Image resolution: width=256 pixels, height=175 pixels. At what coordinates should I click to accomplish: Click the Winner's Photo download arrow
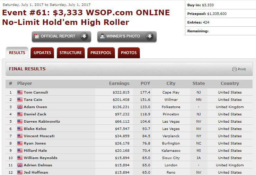pyautogui.click(x=150, y=36)
